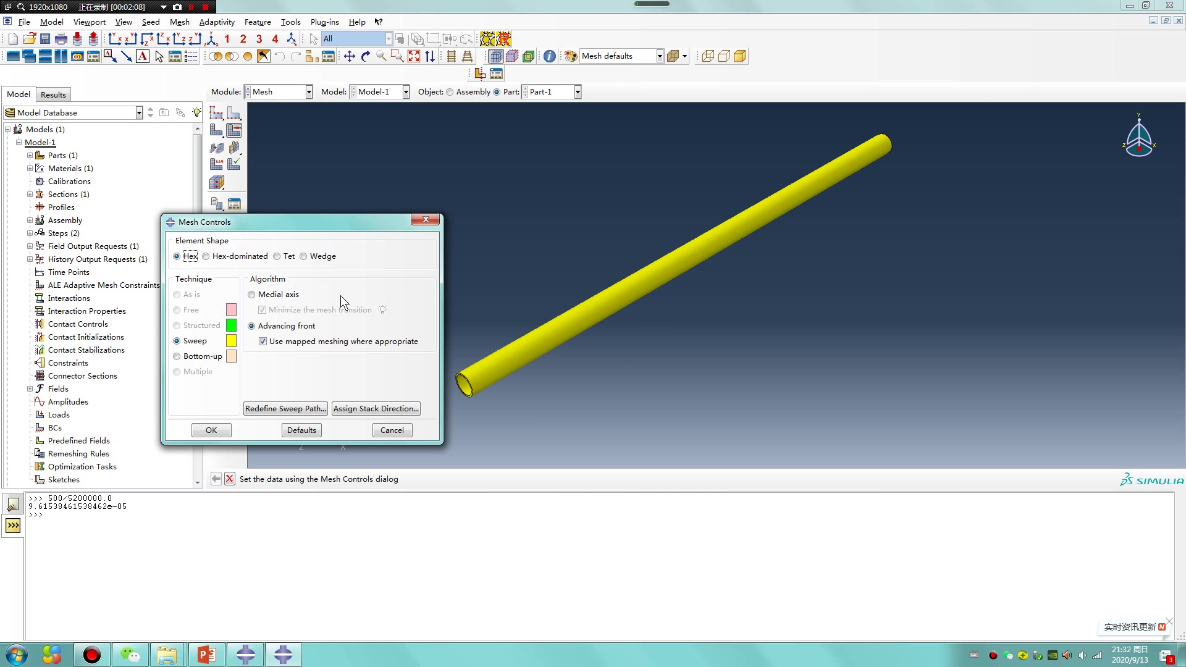Screen dimensions: 1186x667
Task: Click the Auto-fit view icon
Action: [414, 56]
